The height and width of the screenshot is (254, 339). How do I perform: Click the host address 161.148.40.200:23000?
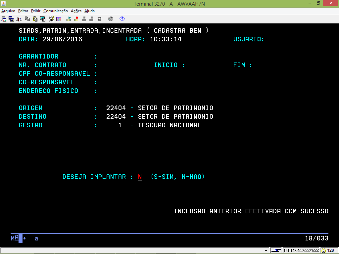pyautogui.click(x=301, y=250)
